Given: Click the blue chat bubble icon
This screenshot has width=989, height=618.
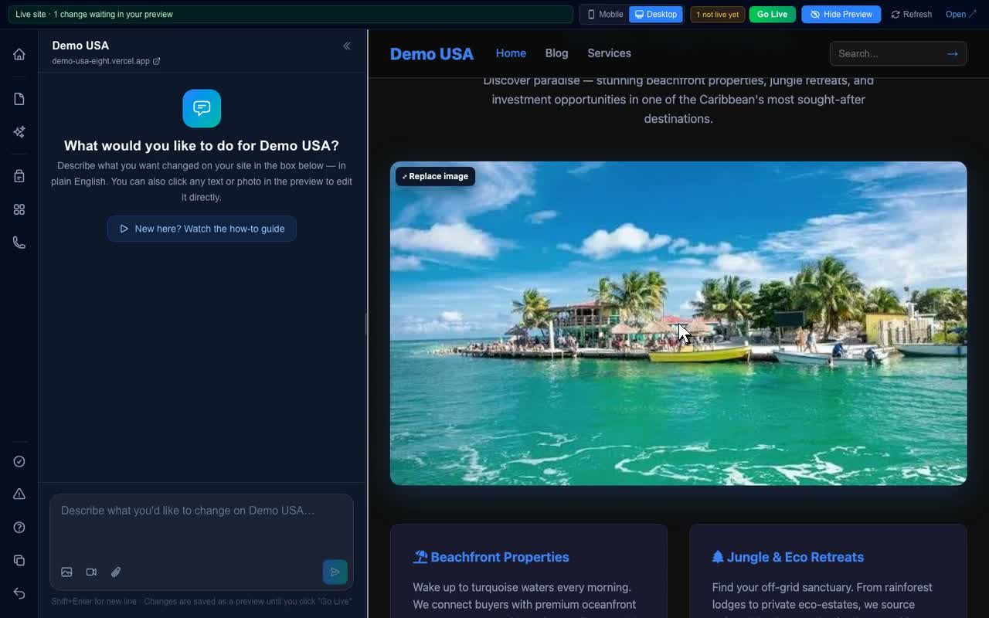Looking at the screenshot, I should [x=202, y=108].
